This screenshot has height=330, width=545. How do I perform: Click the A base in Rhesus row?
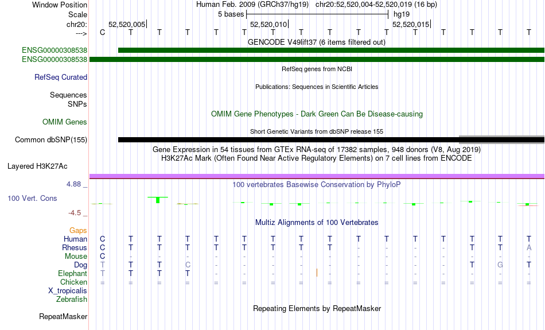click(529, 247)
